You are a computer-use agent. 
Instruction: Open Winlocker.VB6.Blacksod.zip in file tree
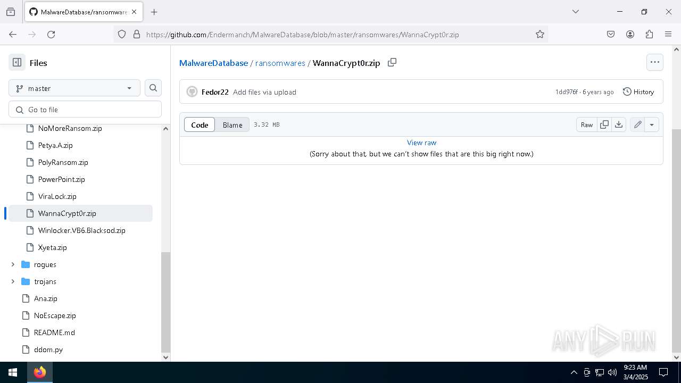pos(81,230)
